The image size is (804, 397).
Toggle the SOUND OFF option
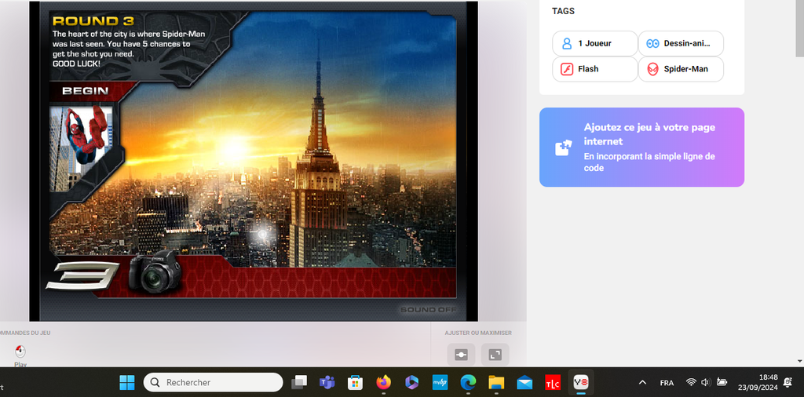coord(428,310)
